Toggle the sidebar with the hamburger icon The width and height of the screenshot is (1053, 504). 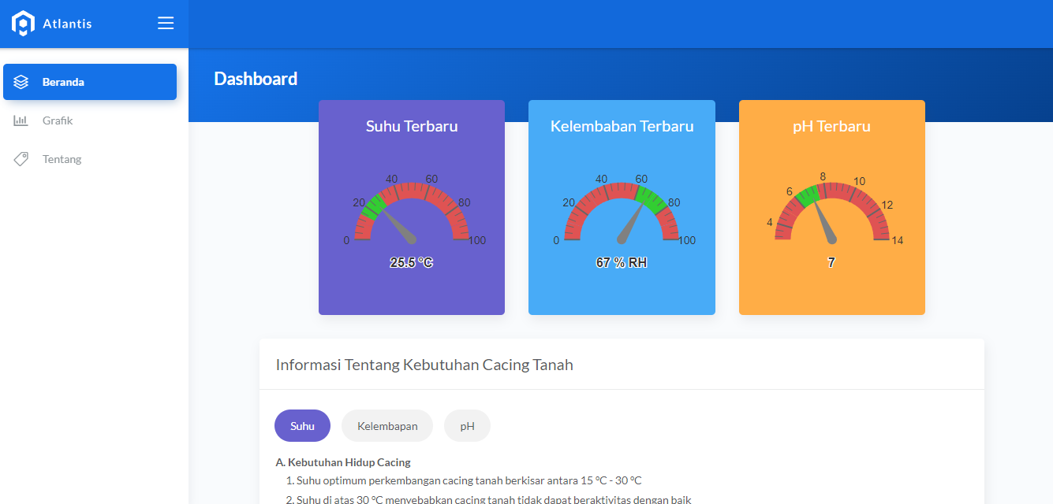pos(166,24)
